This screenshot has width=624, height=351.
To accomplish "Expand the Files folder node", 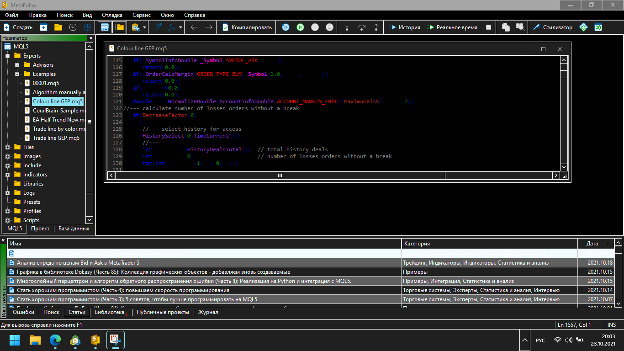I will 7,147.
